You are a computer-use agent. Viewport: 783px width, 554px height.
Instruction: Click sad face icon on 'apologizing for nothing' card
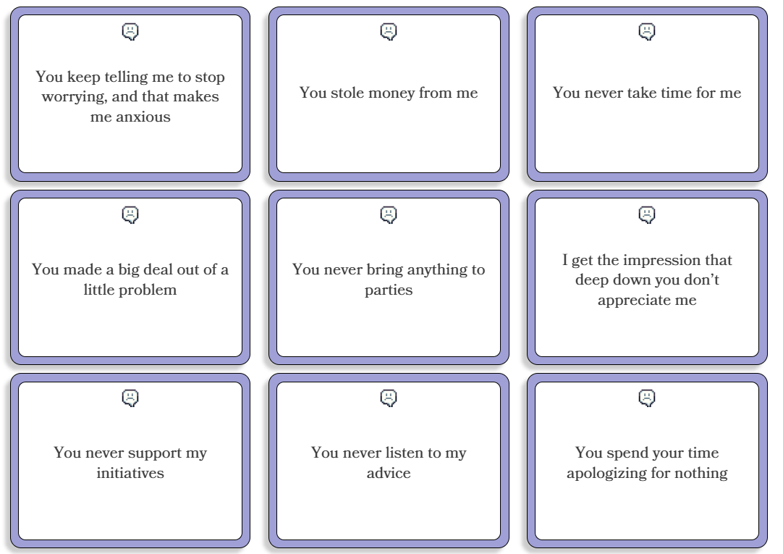647,398
